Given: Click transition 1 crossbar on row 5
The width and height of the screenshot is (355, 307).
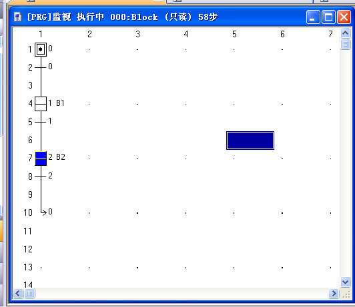Looking at the screenshot, I should [x=41, y=122].
